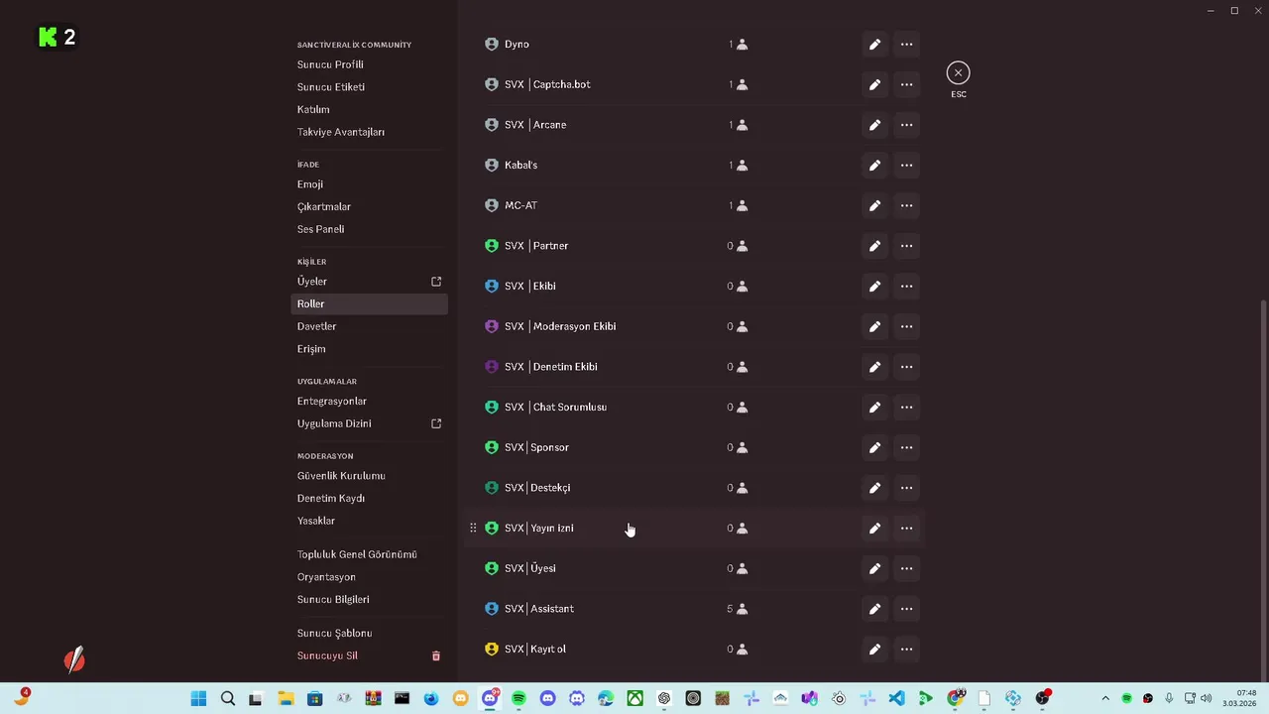Grab the drag handle on SVX | Yayın izni

pyautogui.click(x=473, y=529)
